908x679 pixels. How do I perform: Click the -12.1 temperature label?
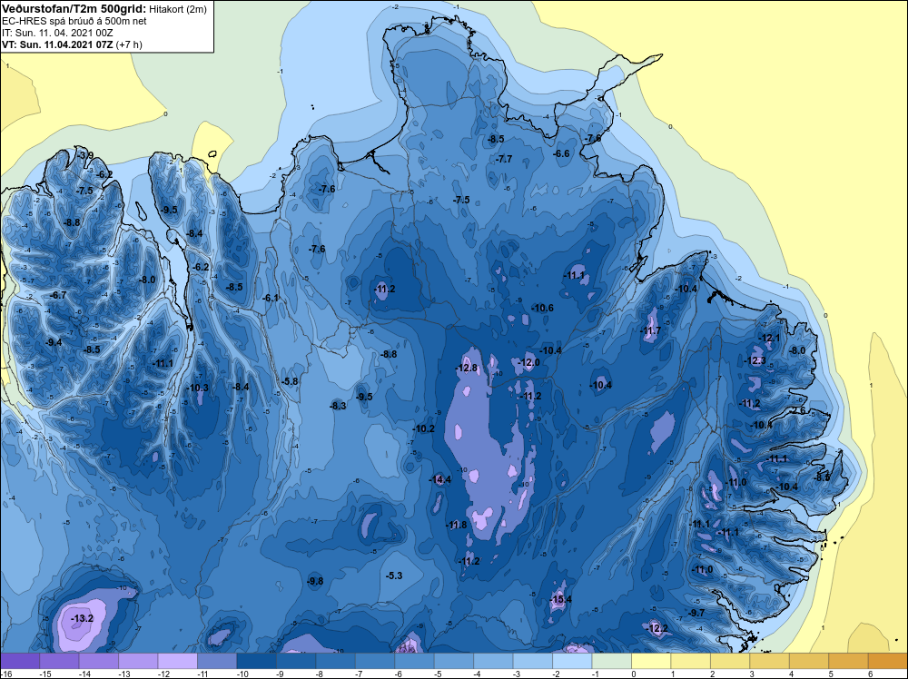(770, 339)
